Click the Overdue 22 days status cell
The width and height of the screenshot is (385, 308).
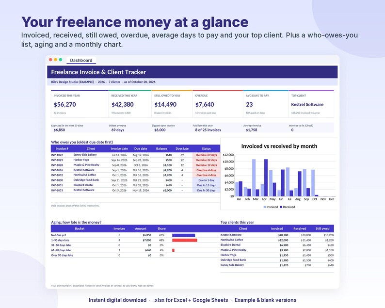pos(206,160)
